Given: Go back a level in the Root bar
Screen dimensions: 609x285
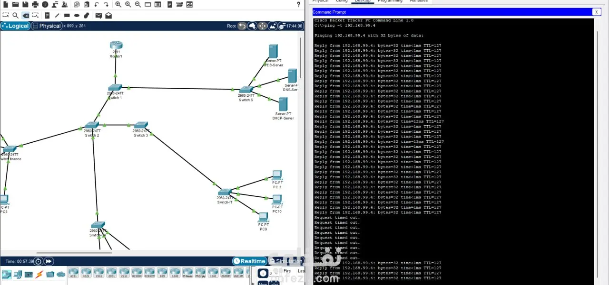Looking at the screenshot, I should click(x=242, y=26).
